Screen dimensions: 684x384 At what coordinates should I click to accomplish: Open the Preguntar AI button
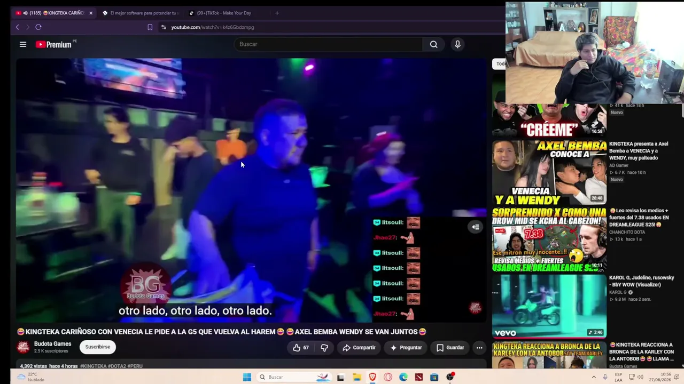406,348
